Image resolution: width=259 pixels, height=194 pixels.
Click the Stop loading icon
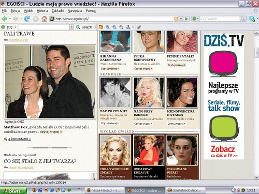pos(36,19)
